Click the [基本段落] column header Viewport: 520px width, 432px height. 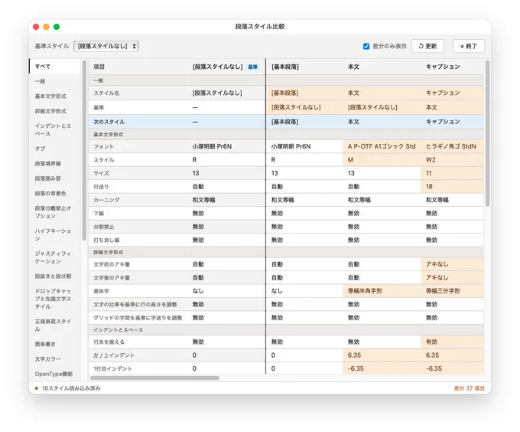(285, 67)
